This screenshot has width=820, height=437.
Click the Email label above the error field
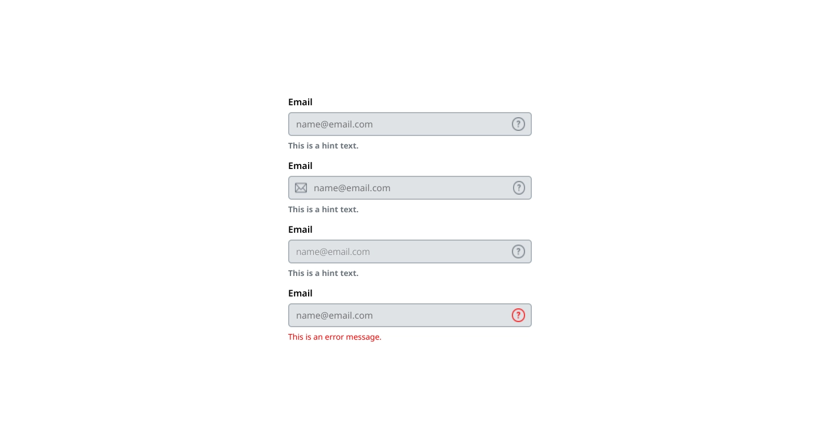(x=300, y=293)
